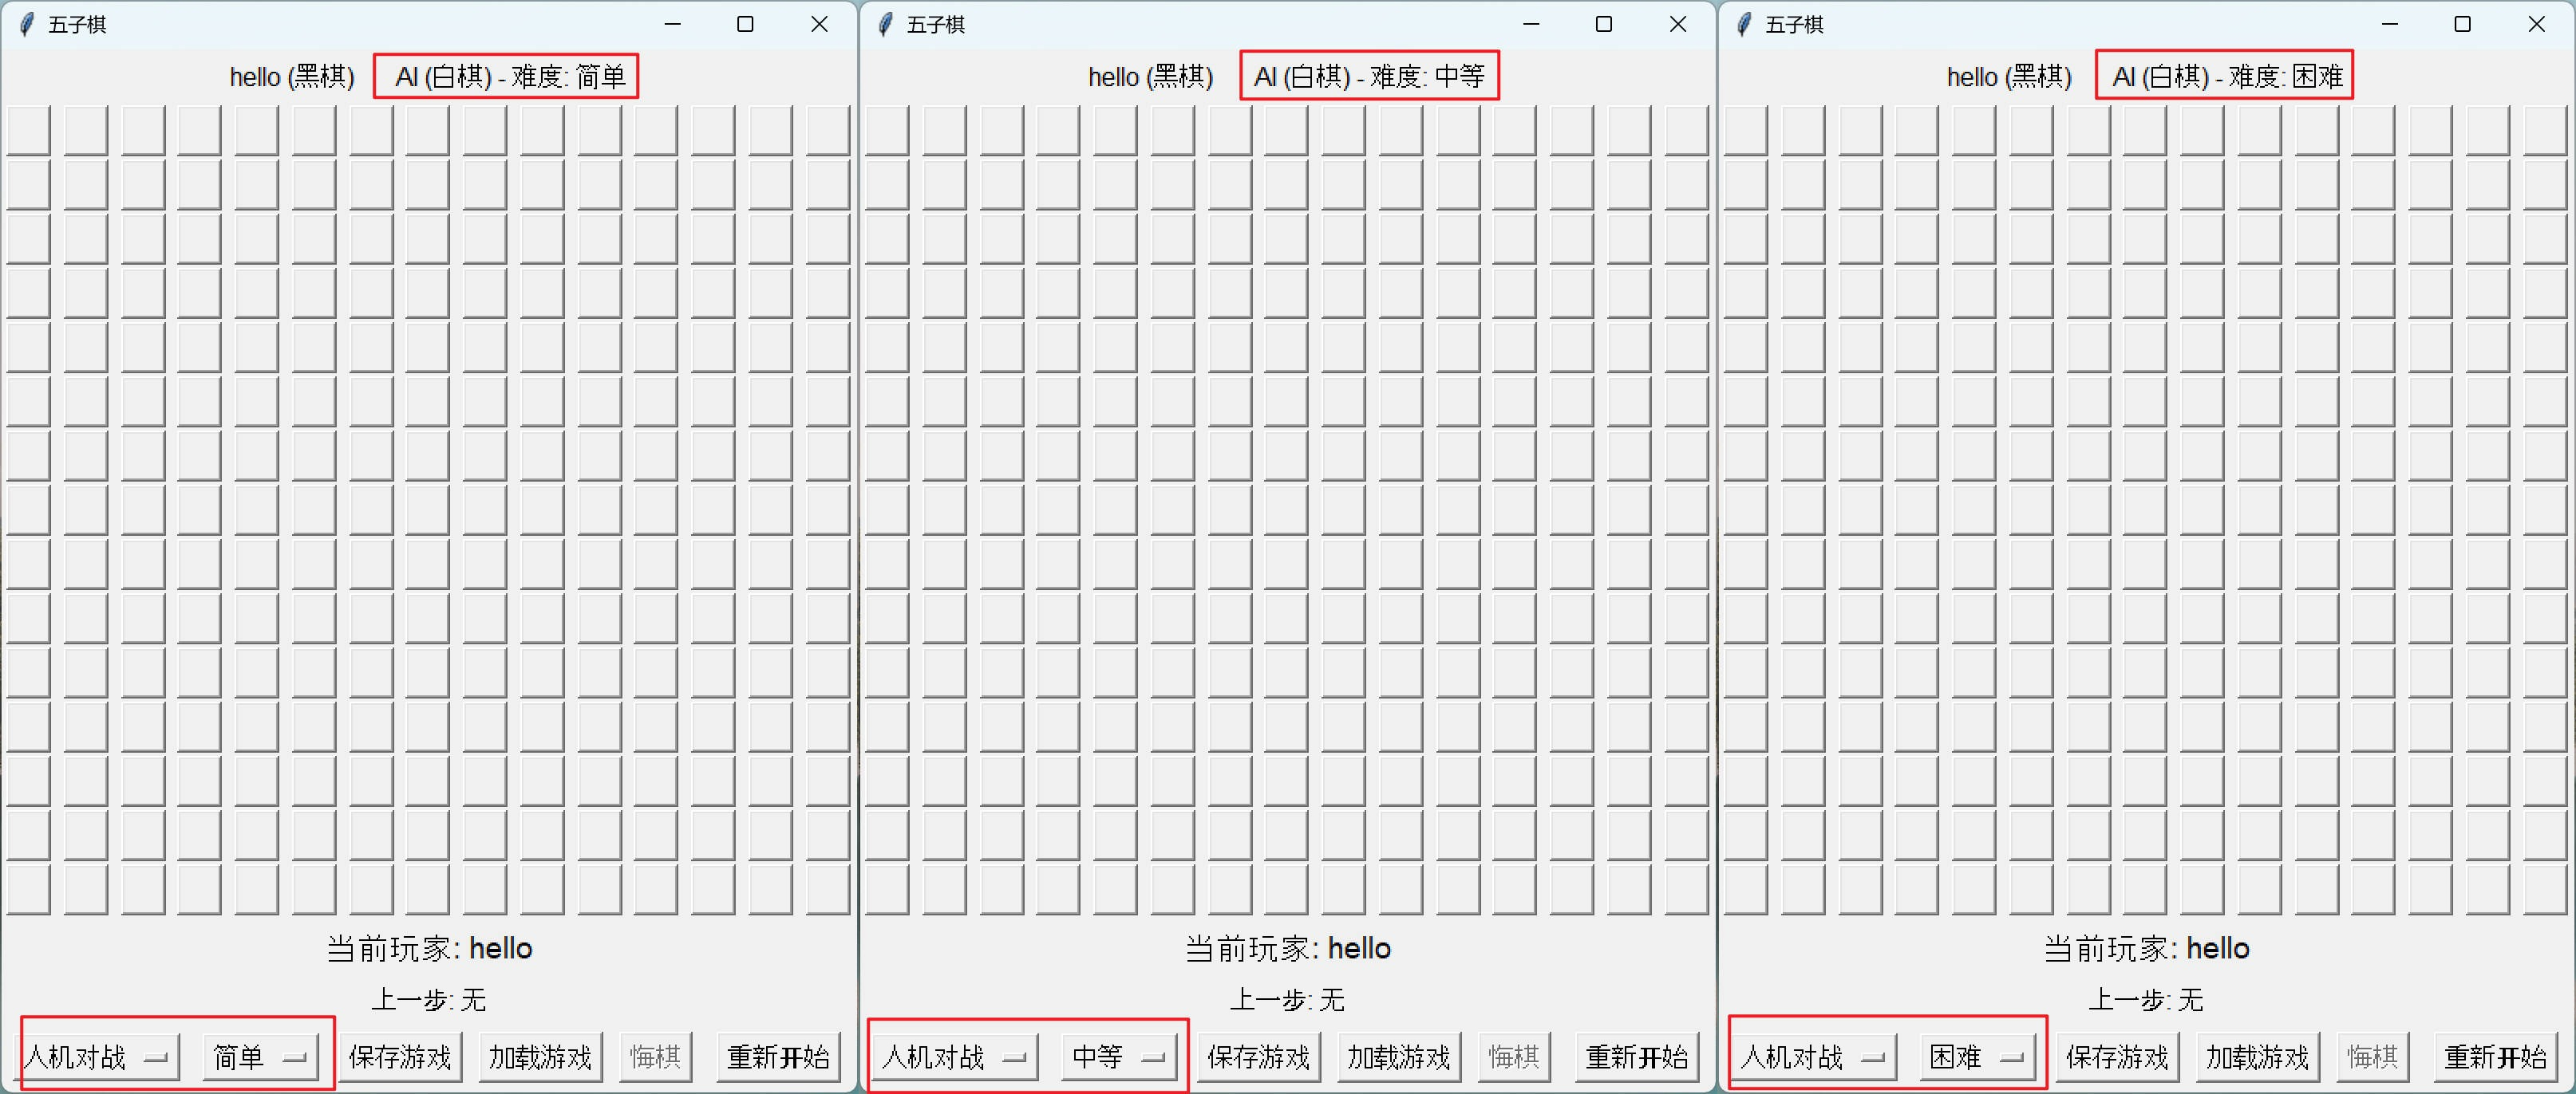Open the 人机对战 mode dropdown in the 简单 window
Image resolution: width=2576 pixels, height=1094 pixels.
(x=100, y=1057)
